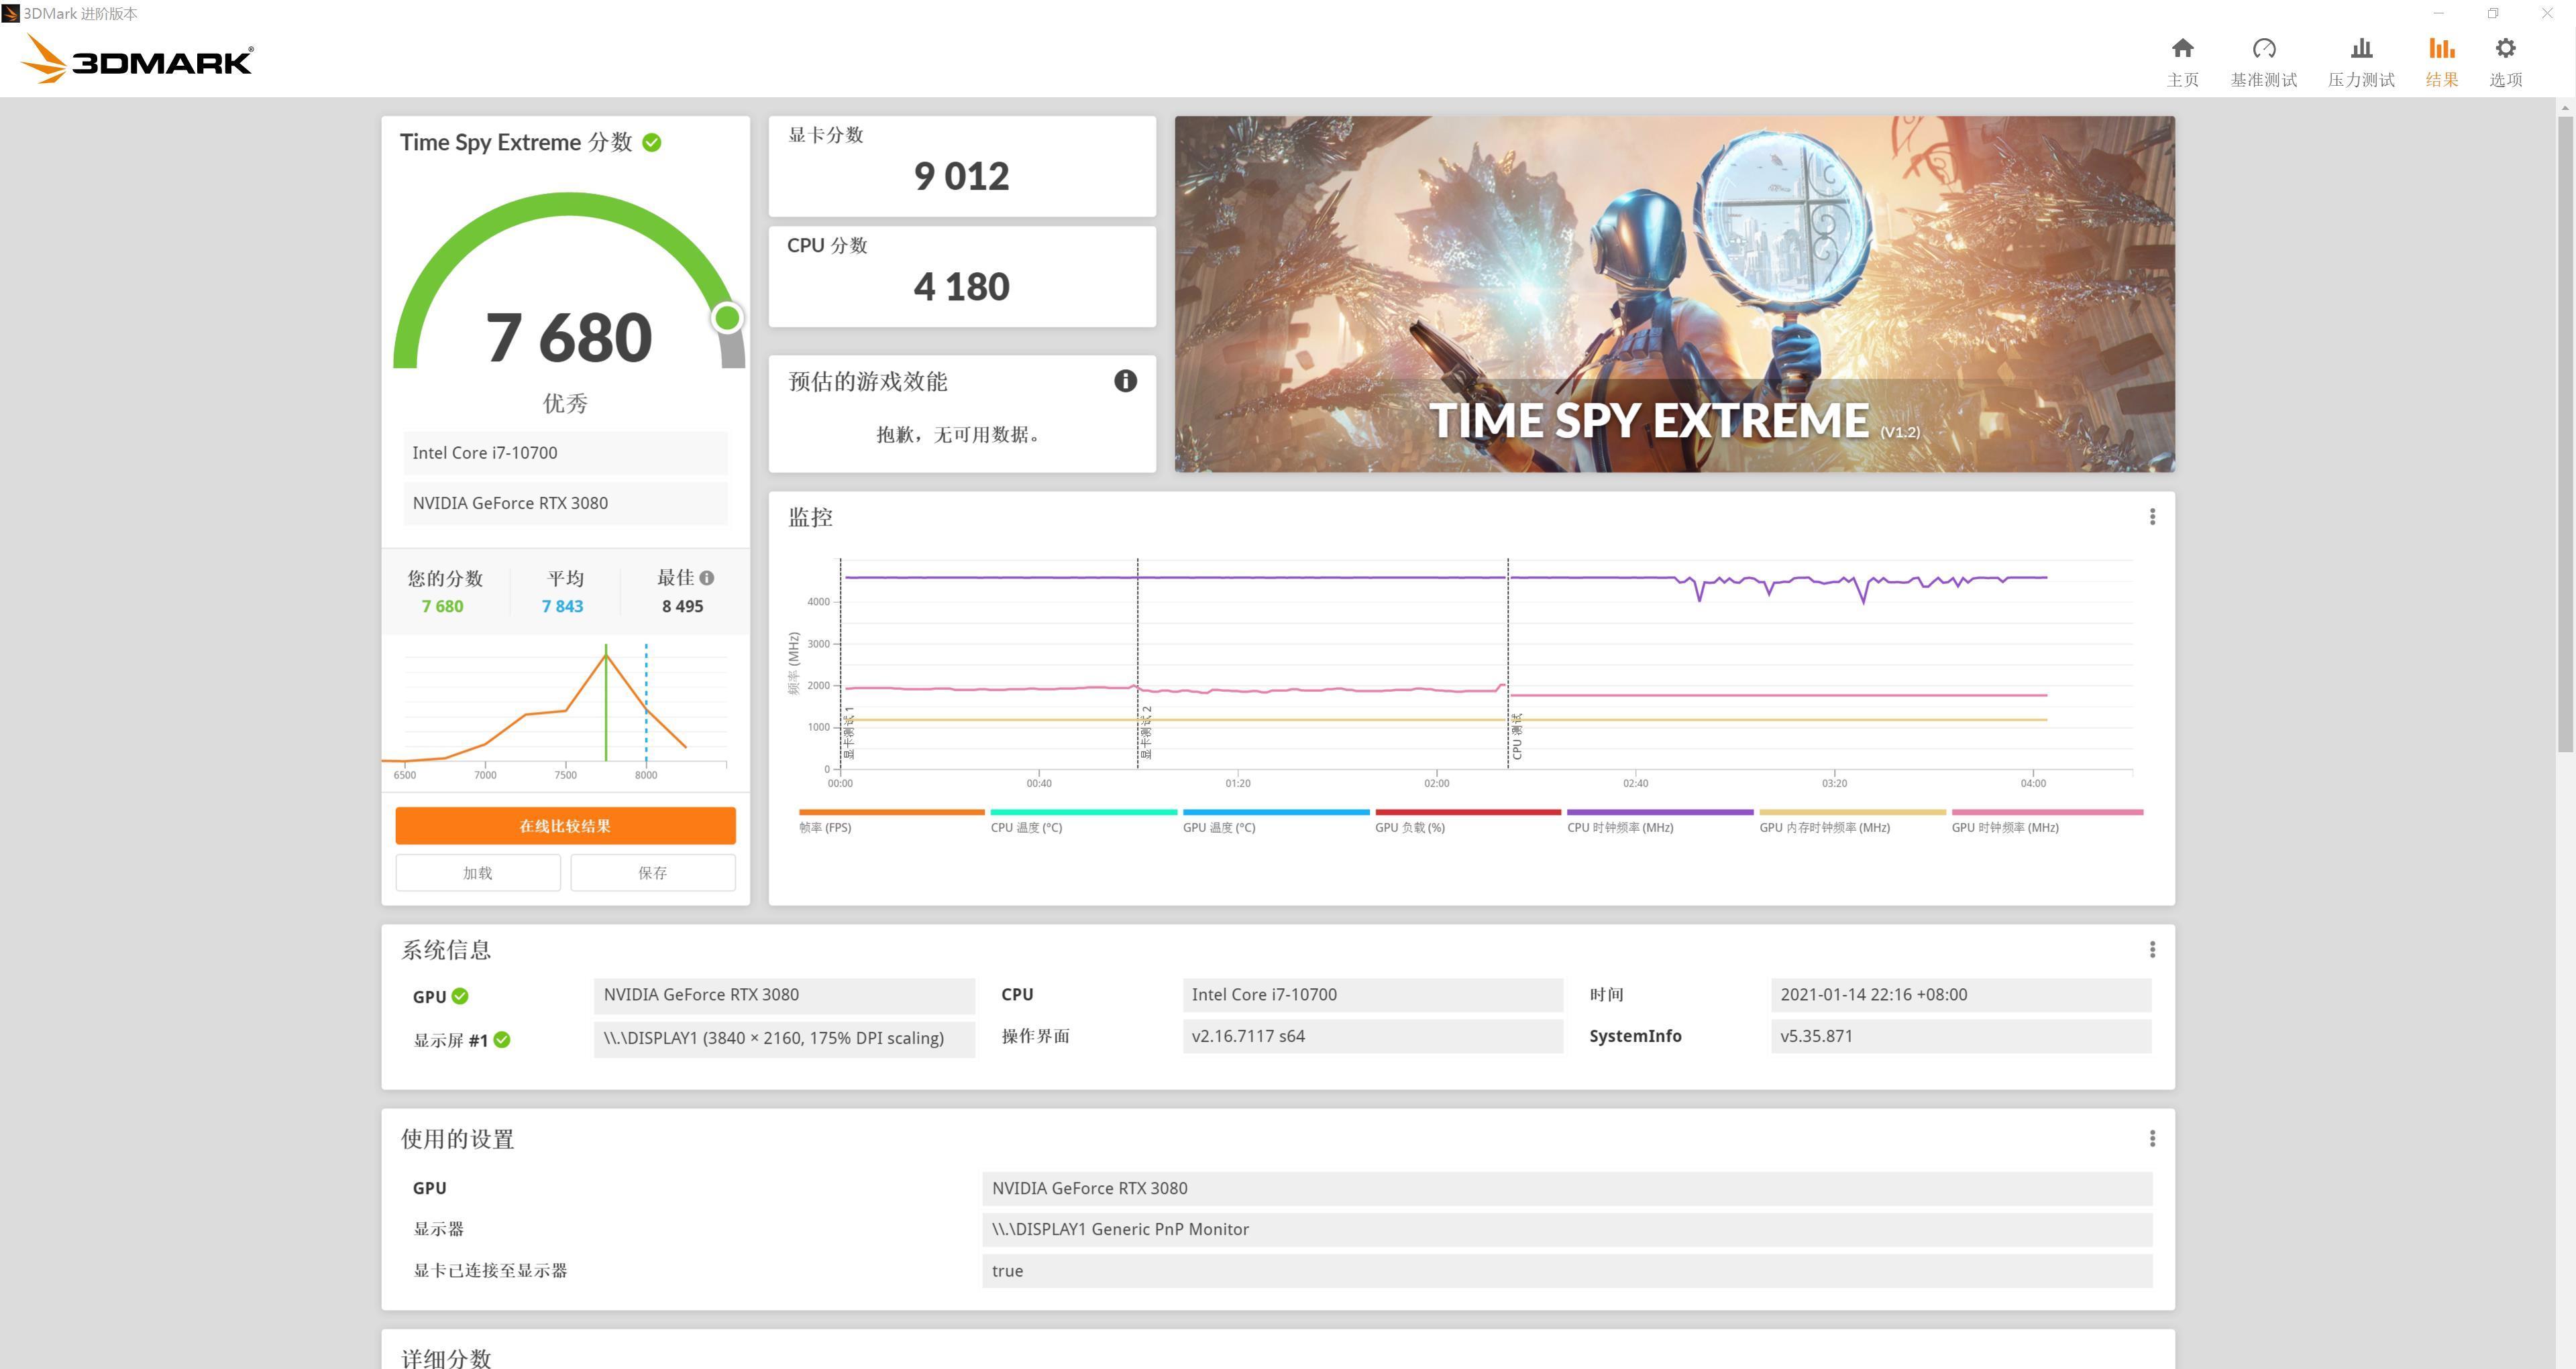2576x1369 pixels.
Task: Select the Results (结果) tab
Action: coord(2441,62)
